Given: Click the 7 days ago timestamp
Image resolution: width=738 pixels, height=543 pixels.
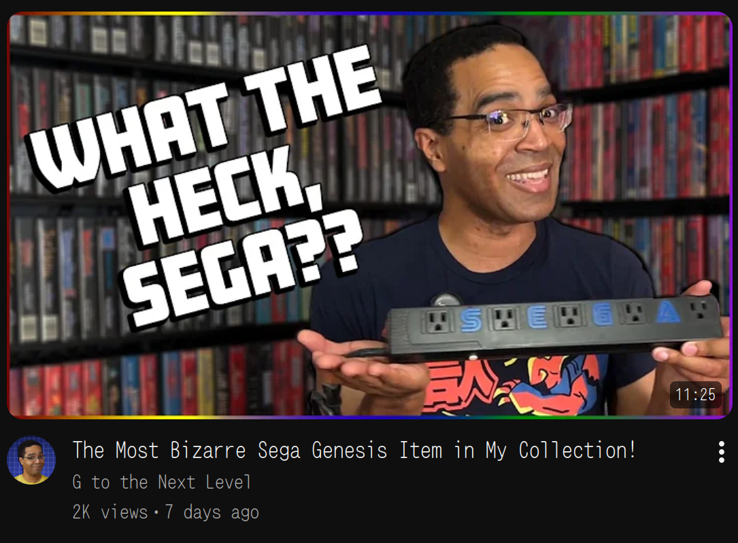Looking at the screenshot, I should [212, 512].
